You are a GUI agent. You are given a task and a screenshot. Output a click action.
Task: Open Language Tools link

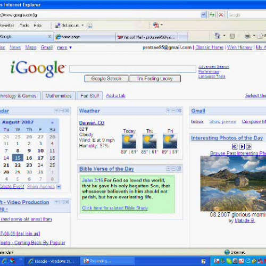(x=212, y=76)
